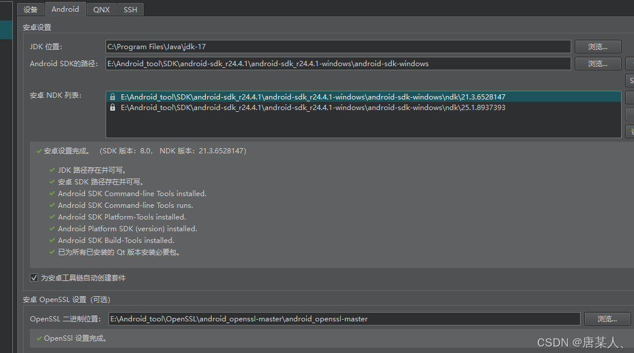Click checkmark beside Android SDK Build-Tools installed
The height and width of the screenshot is (353, 634).
point(51,240)
